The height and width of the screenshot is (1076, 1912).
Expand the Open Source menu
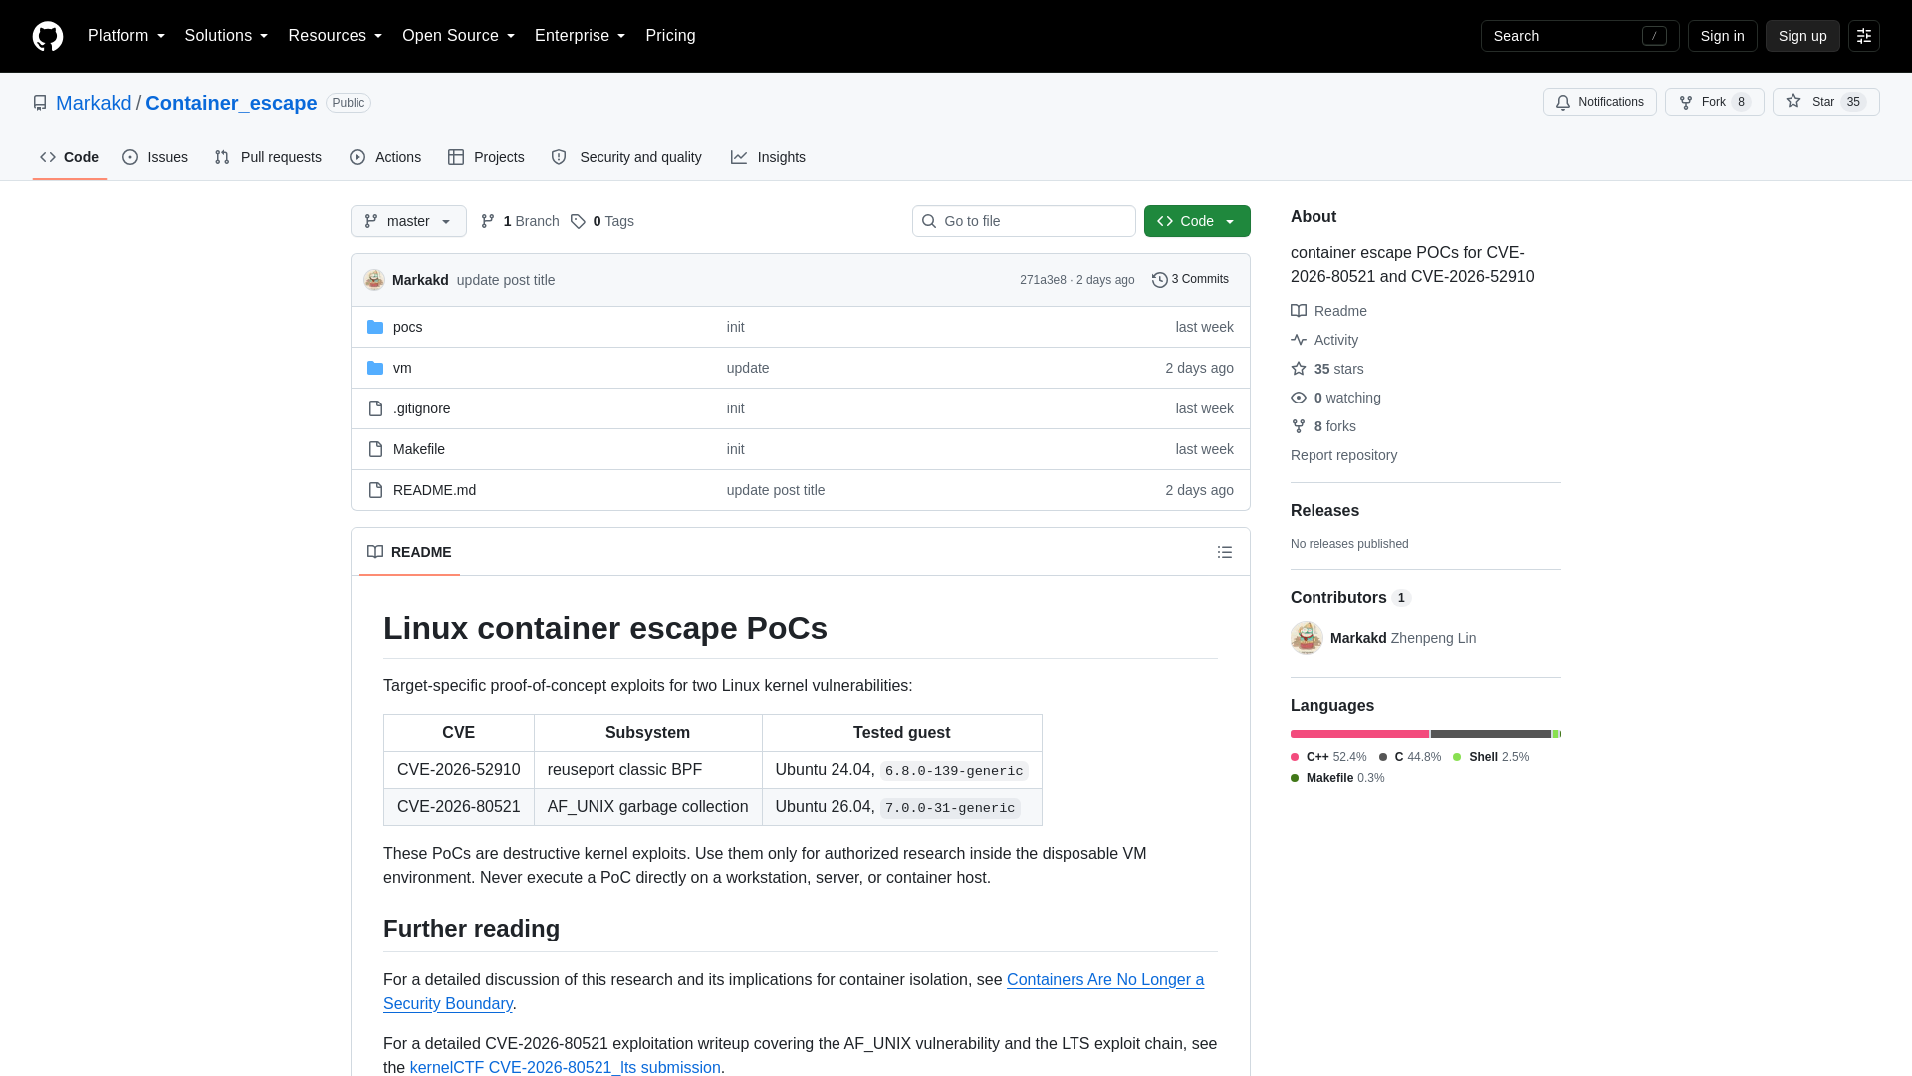(459, 36)
